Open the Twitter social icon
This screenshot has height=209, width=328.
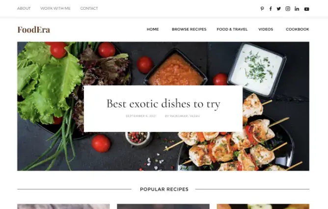click(278, 8)
